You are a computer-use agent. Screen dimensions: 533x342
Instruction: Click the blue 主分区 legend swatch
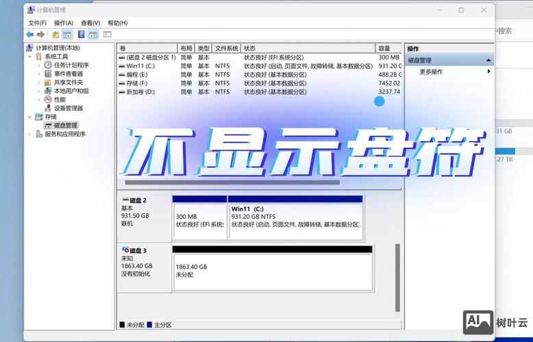point(149,325)
